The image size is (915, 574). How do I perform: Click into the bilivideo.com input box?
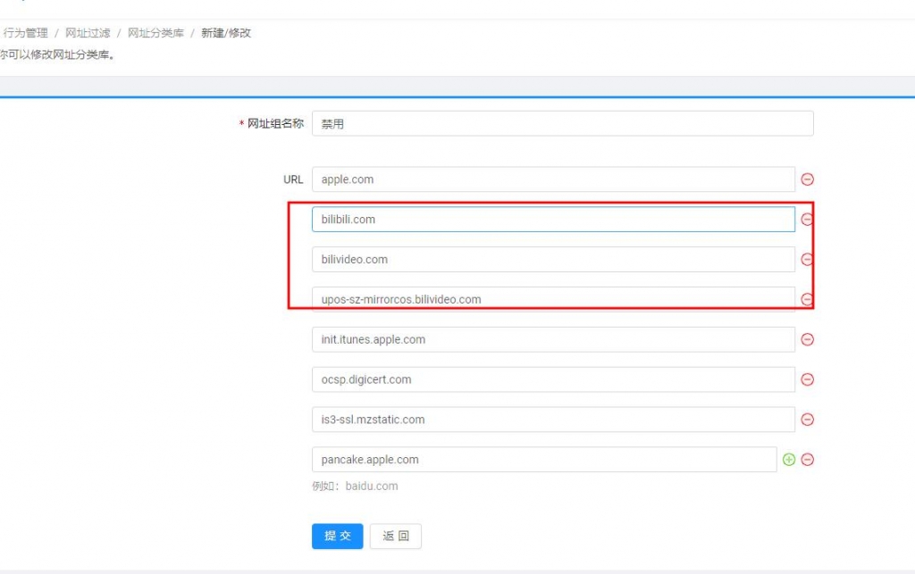[553, 260]
